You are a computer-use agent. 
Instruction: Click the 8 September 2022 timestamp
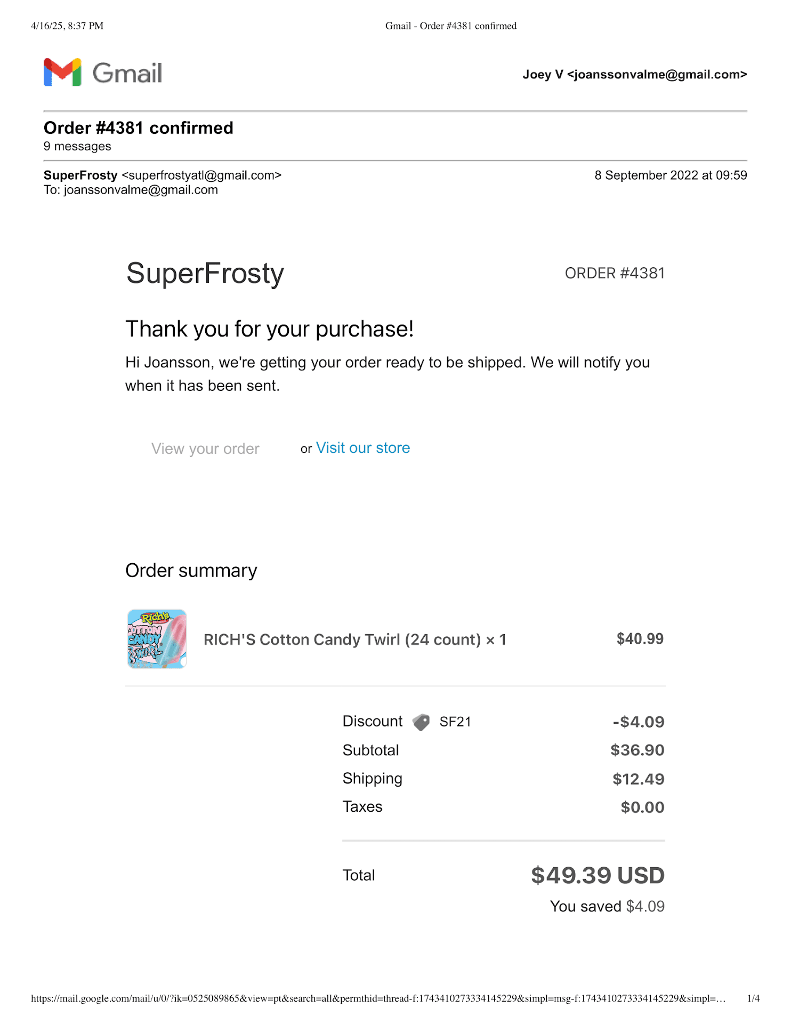click(671, 175)
